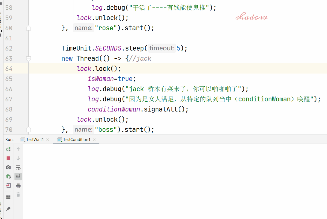Image resolution: width=327 pixels, height=219 pixels.
Task: Click isWoman=true statement
Action: [112, 79]
